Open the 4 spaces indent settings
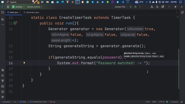The height and width of the screenshot is (104, 185). 174,102
